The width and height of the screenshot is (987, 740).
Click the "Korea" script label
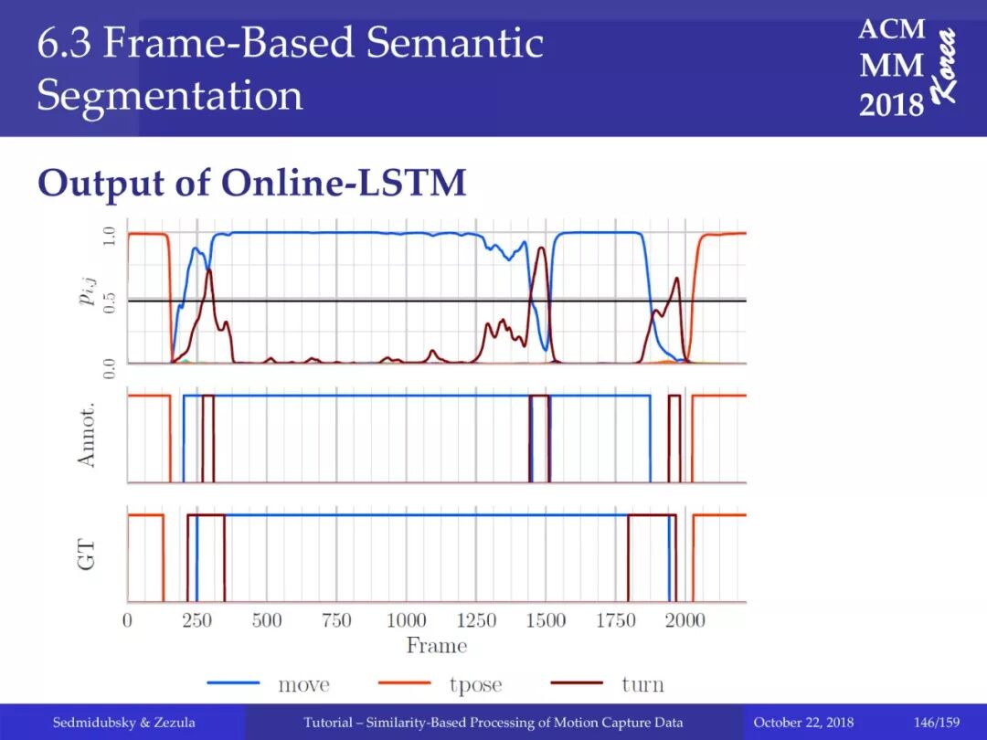point(945,65)
